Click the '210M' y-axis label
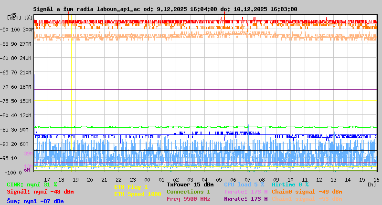Screen dimensions: 382x205 [27, 72]
